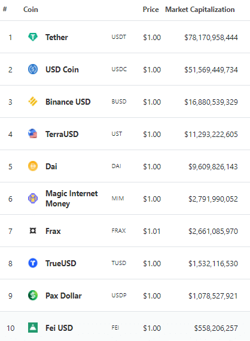Open the Tether coin name link

(x=57, y=37)
